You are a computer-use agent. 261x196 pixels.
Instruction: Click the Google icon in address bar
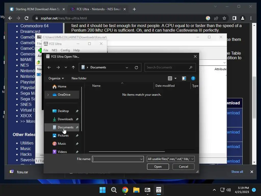click(208, 18)
